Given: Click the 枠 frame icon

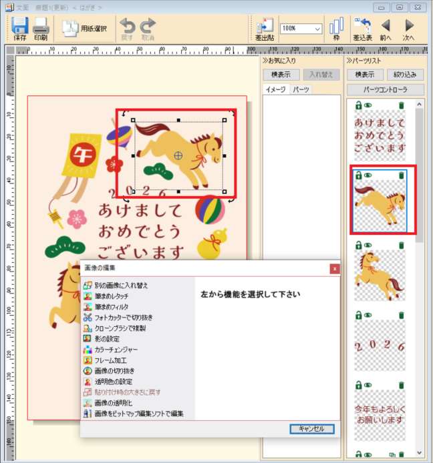Looking at the screenshot, I should 336,29.
